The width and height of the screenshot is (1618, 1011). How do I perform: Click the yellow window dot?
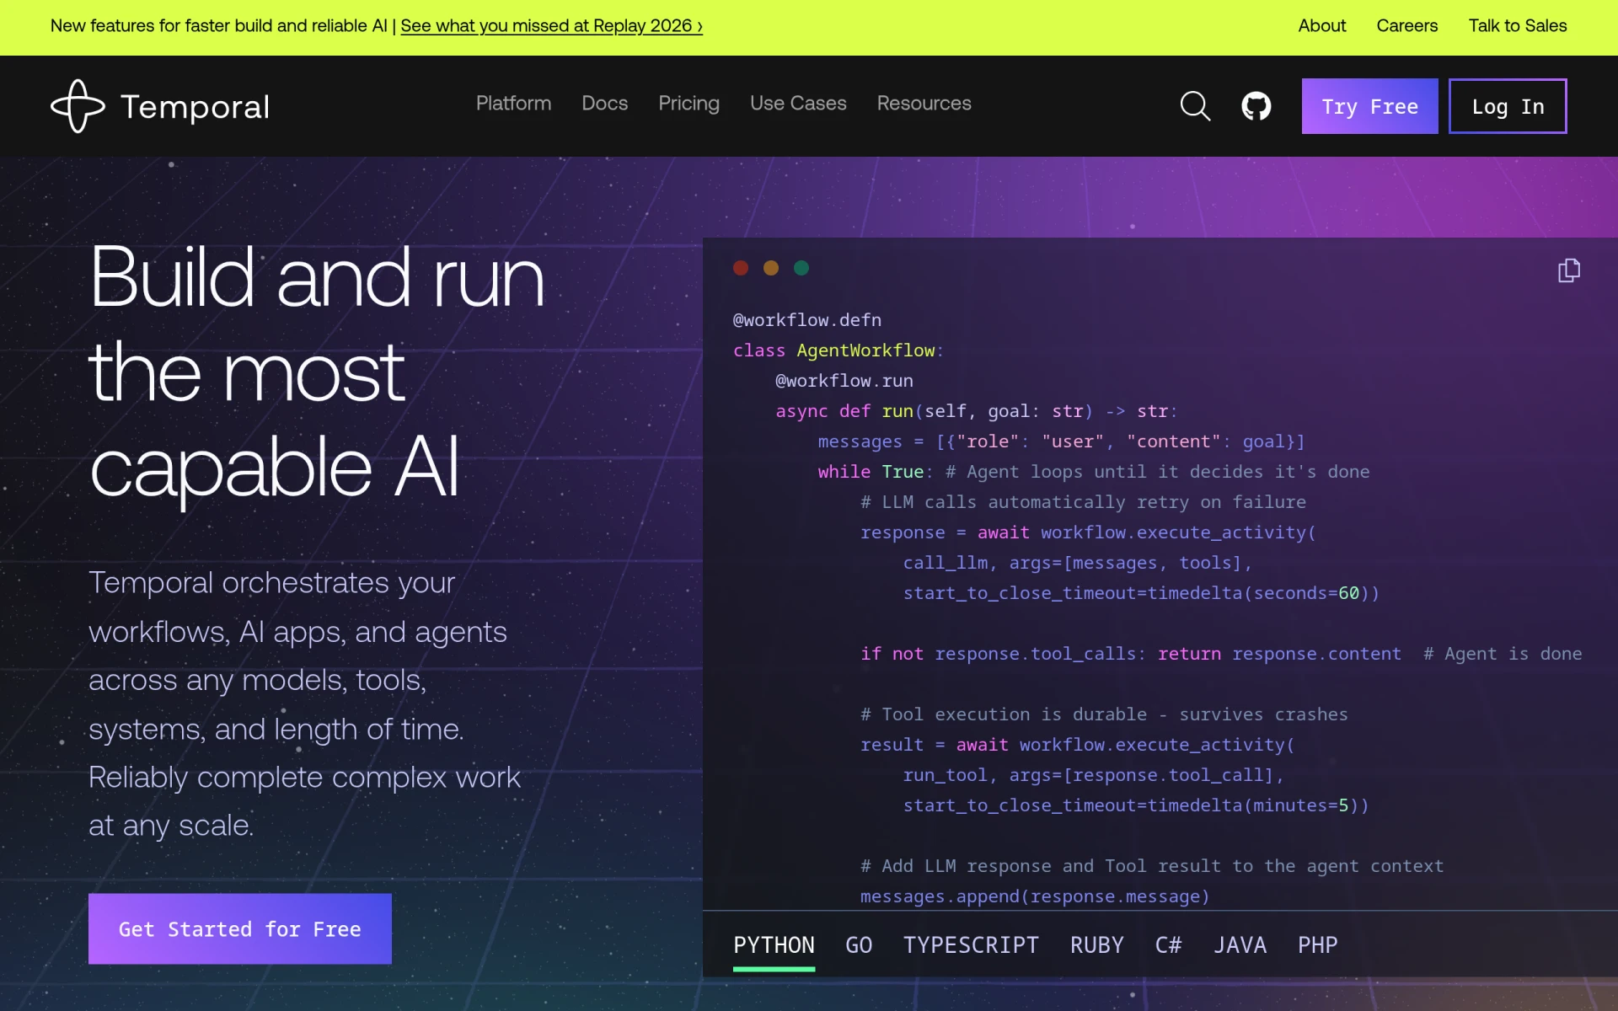pyautogui.click(x=771, y=268)
